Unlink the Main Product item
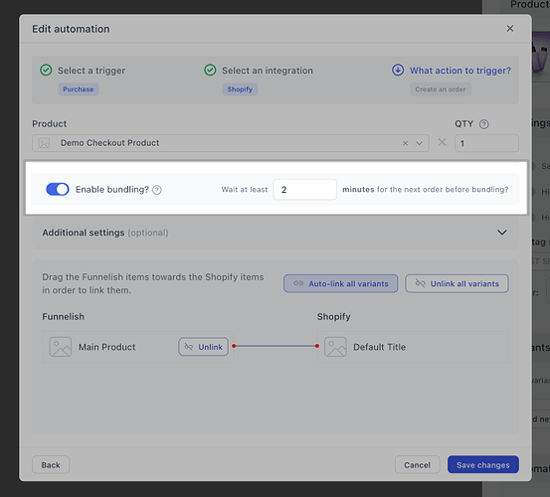 pos(204,347)
